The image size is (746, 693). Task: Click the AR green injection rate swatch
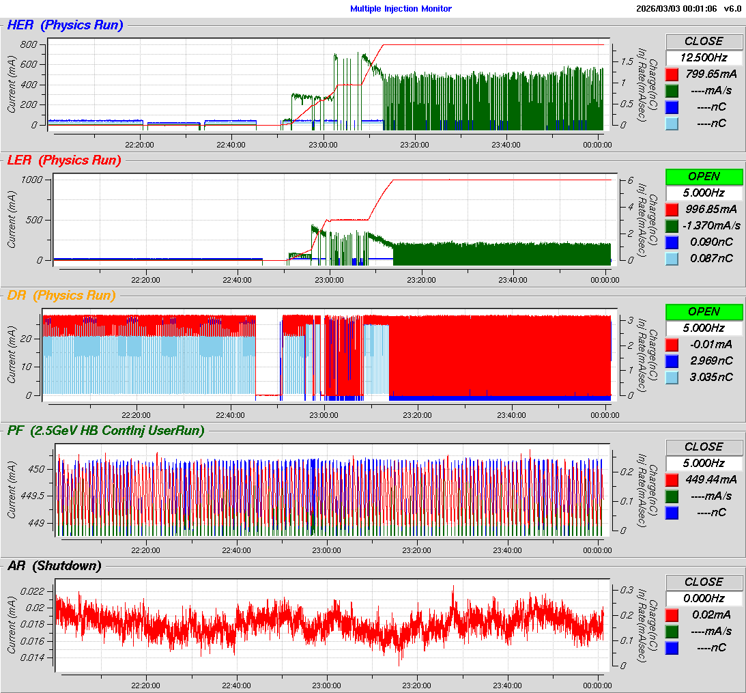(672, 631)
